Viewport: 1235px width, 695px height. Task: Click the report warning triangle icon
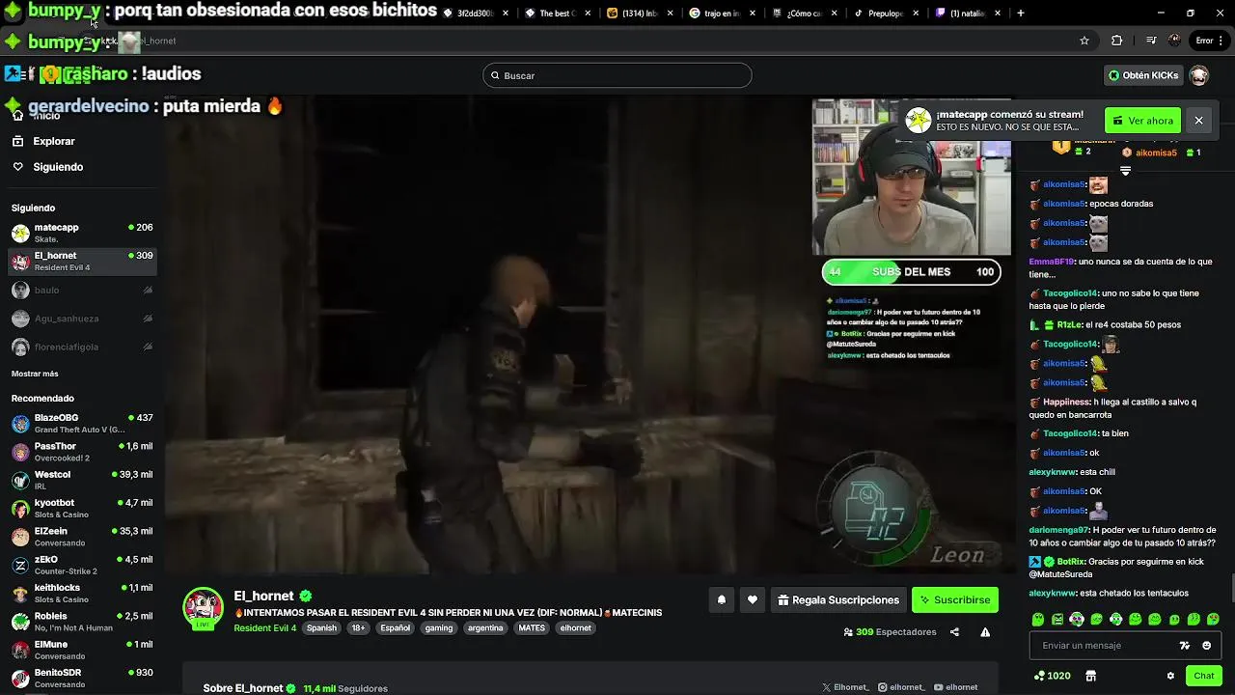pos(985,632)
